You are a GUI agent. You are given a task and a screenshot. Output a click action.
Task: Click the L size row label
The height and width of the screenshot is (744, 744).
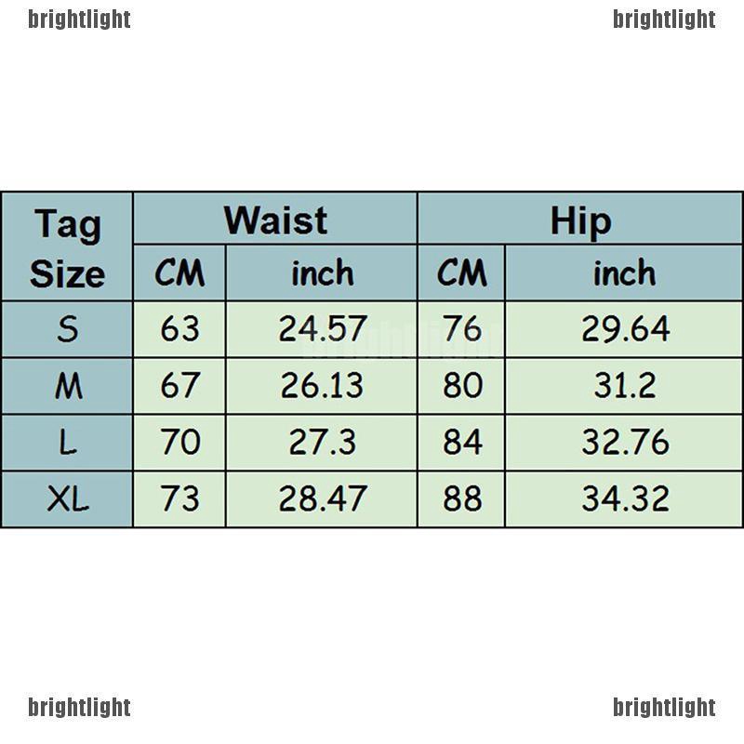pos(67,443)
